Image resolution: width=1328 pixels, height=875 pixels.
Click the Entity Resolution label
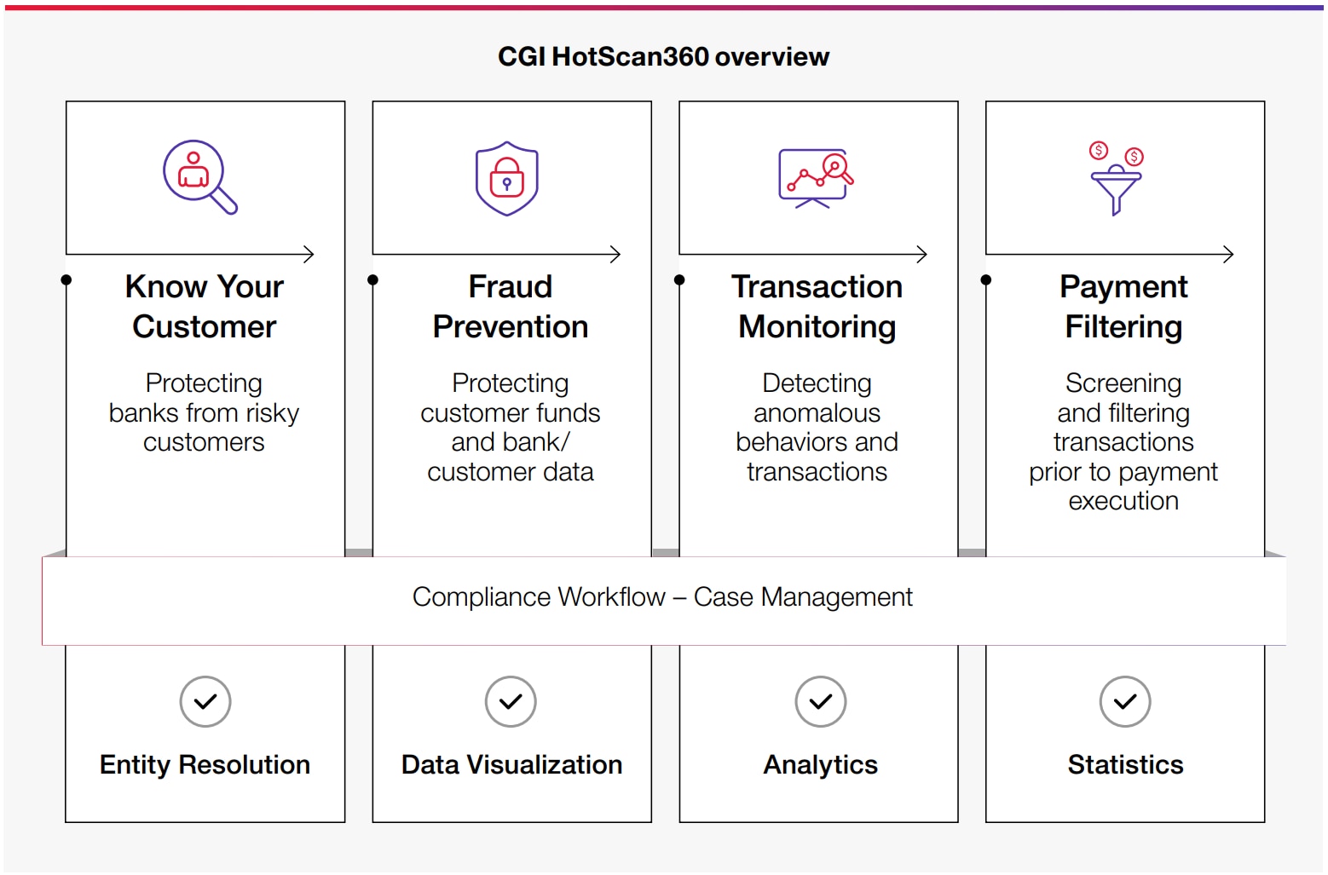205,765
